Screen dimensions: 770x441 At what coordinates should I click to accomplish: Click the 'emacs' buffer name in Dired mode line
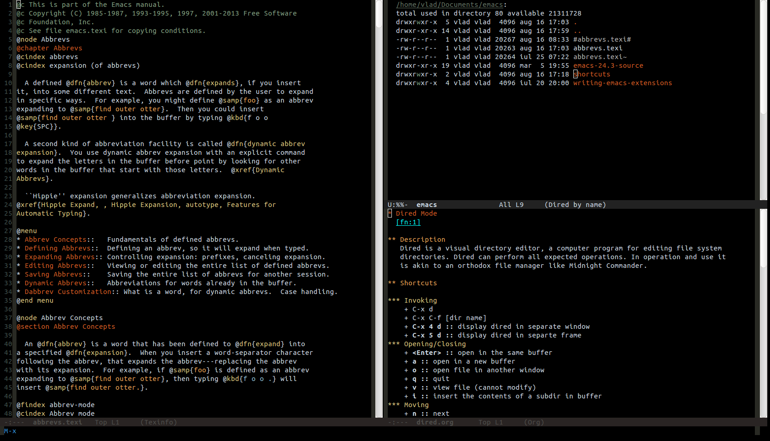[x=427, y=205]
